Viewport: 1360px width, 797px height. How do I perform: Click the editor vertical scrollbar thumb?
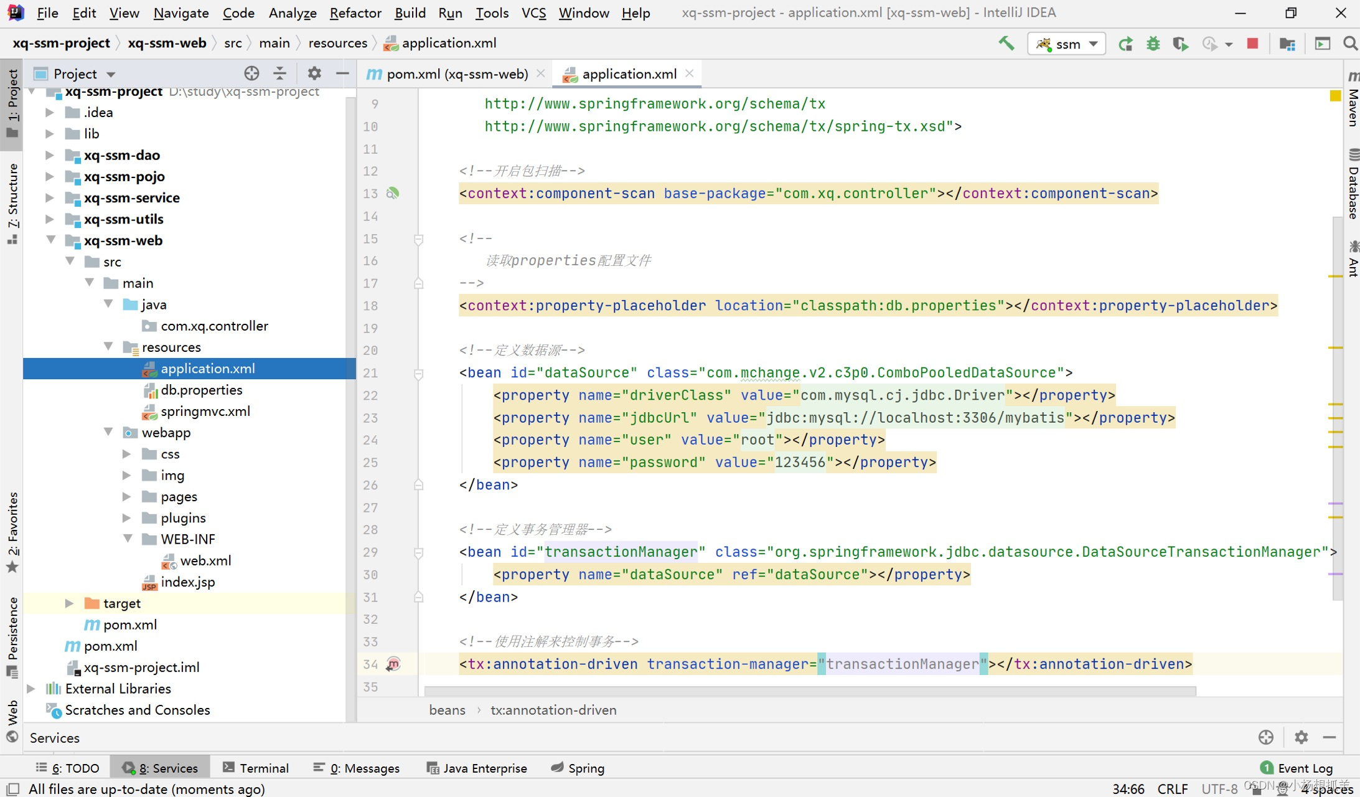point(1338,408)
